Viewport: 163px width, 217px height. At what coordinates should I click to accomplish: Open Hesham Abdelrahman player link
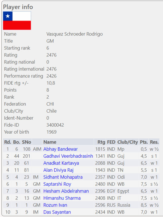pyautogui.click(x=66, y=191)
